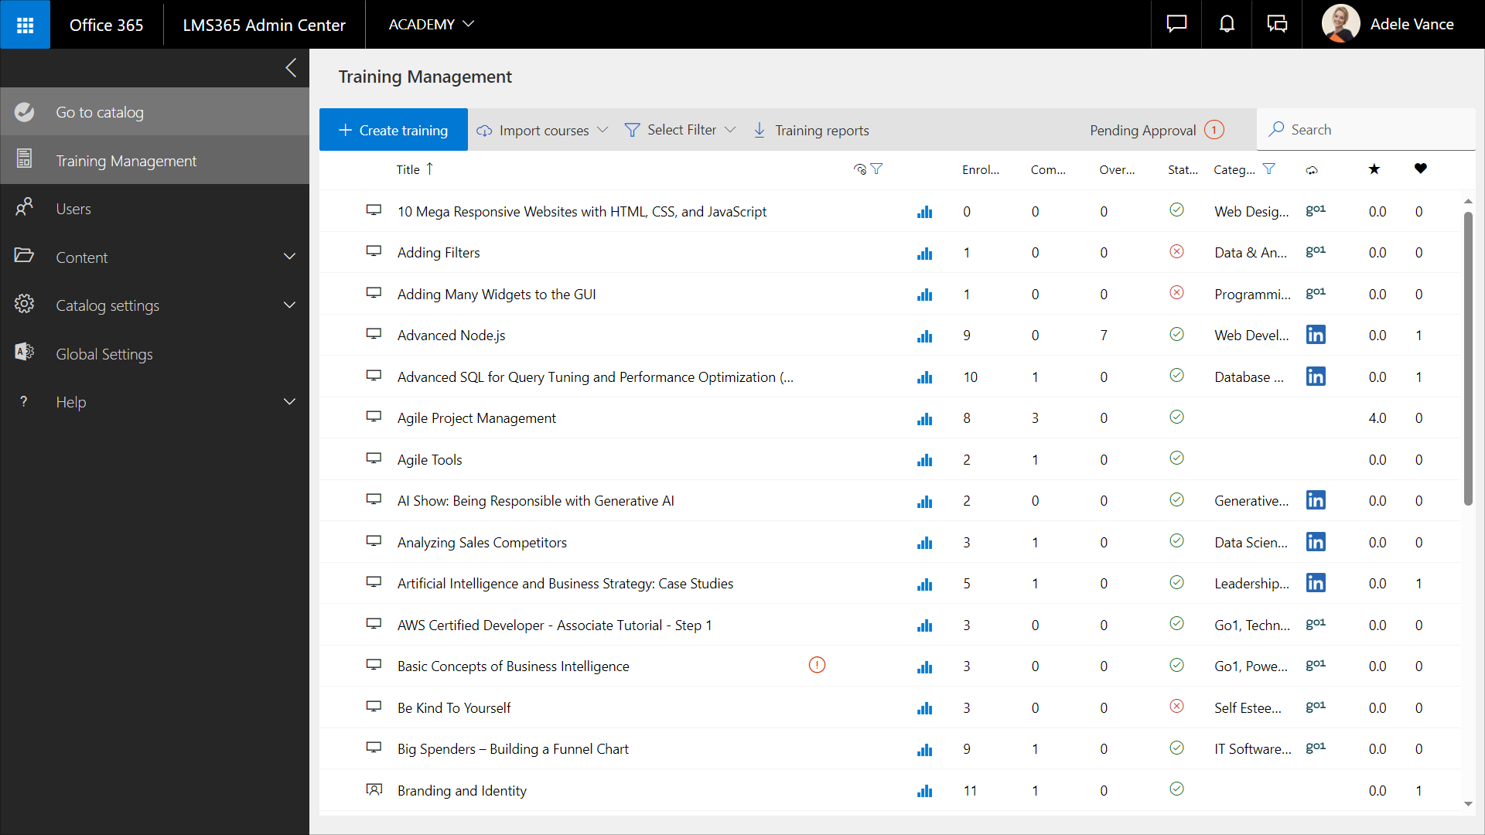Click the warning icon on Basic Concepts row
Screen dimensions: 1485x835
coord(817,665)
